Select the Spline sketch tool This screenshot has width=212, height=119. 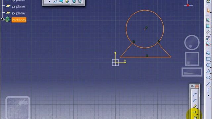point(208,71)
